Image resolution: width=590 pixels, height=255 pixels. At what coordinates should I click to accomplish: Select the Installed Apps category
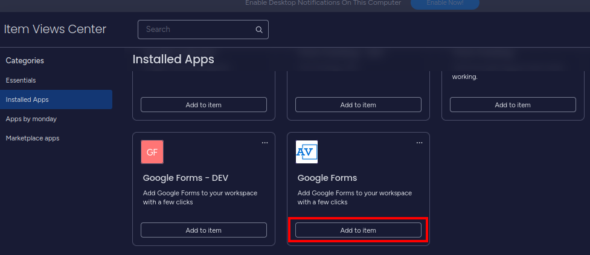(56, 99)
